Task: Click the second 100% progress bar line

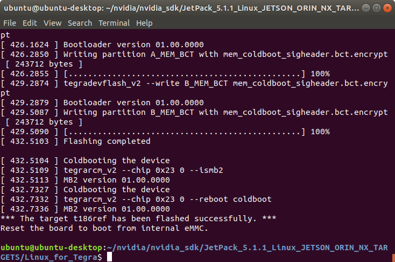Action: [x=165, y=132]
